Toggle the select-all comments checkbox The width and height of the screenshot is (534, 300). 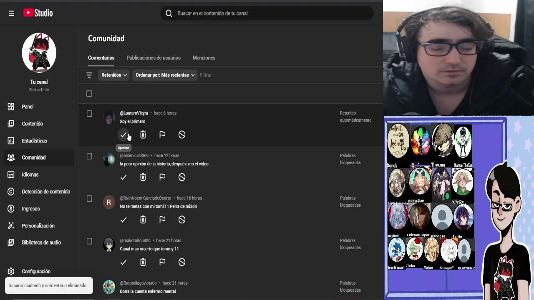pyautogui.click(x=89, y=94)
